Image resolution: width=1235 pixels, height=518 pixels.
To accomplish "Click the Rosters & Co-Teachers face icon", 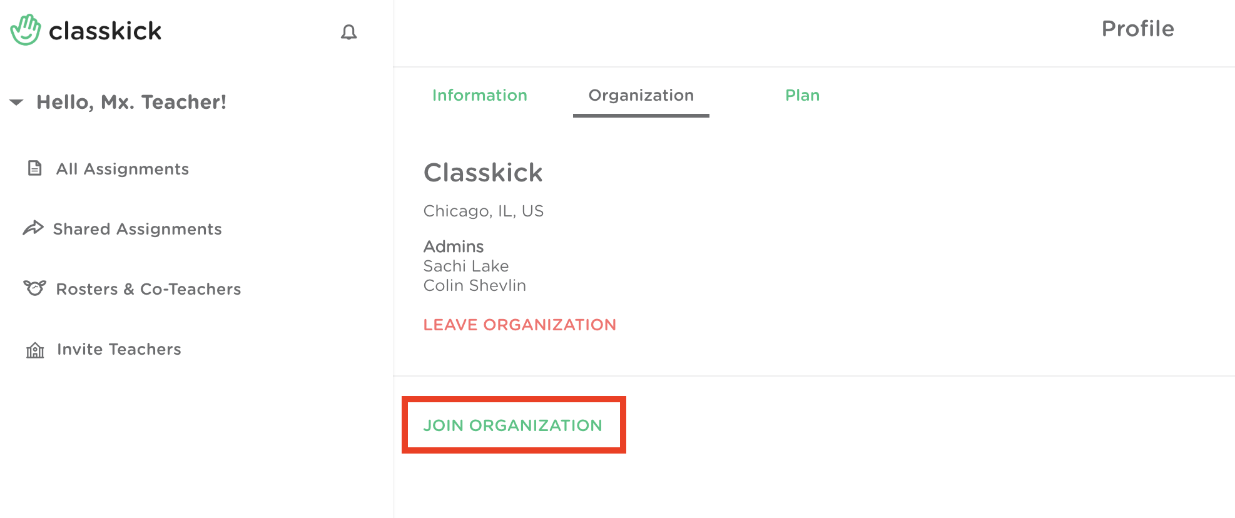I will [x=34, y=288].
